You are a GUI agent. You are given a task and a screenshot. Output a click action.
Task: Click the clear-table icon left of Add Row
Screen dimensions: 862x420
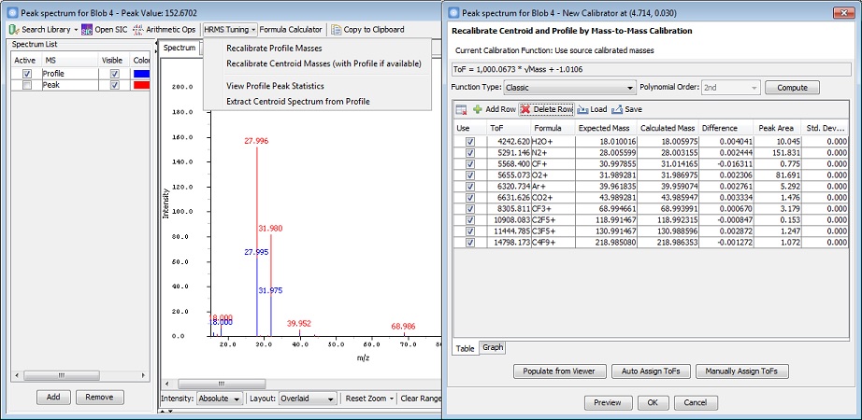pos(460,109)
